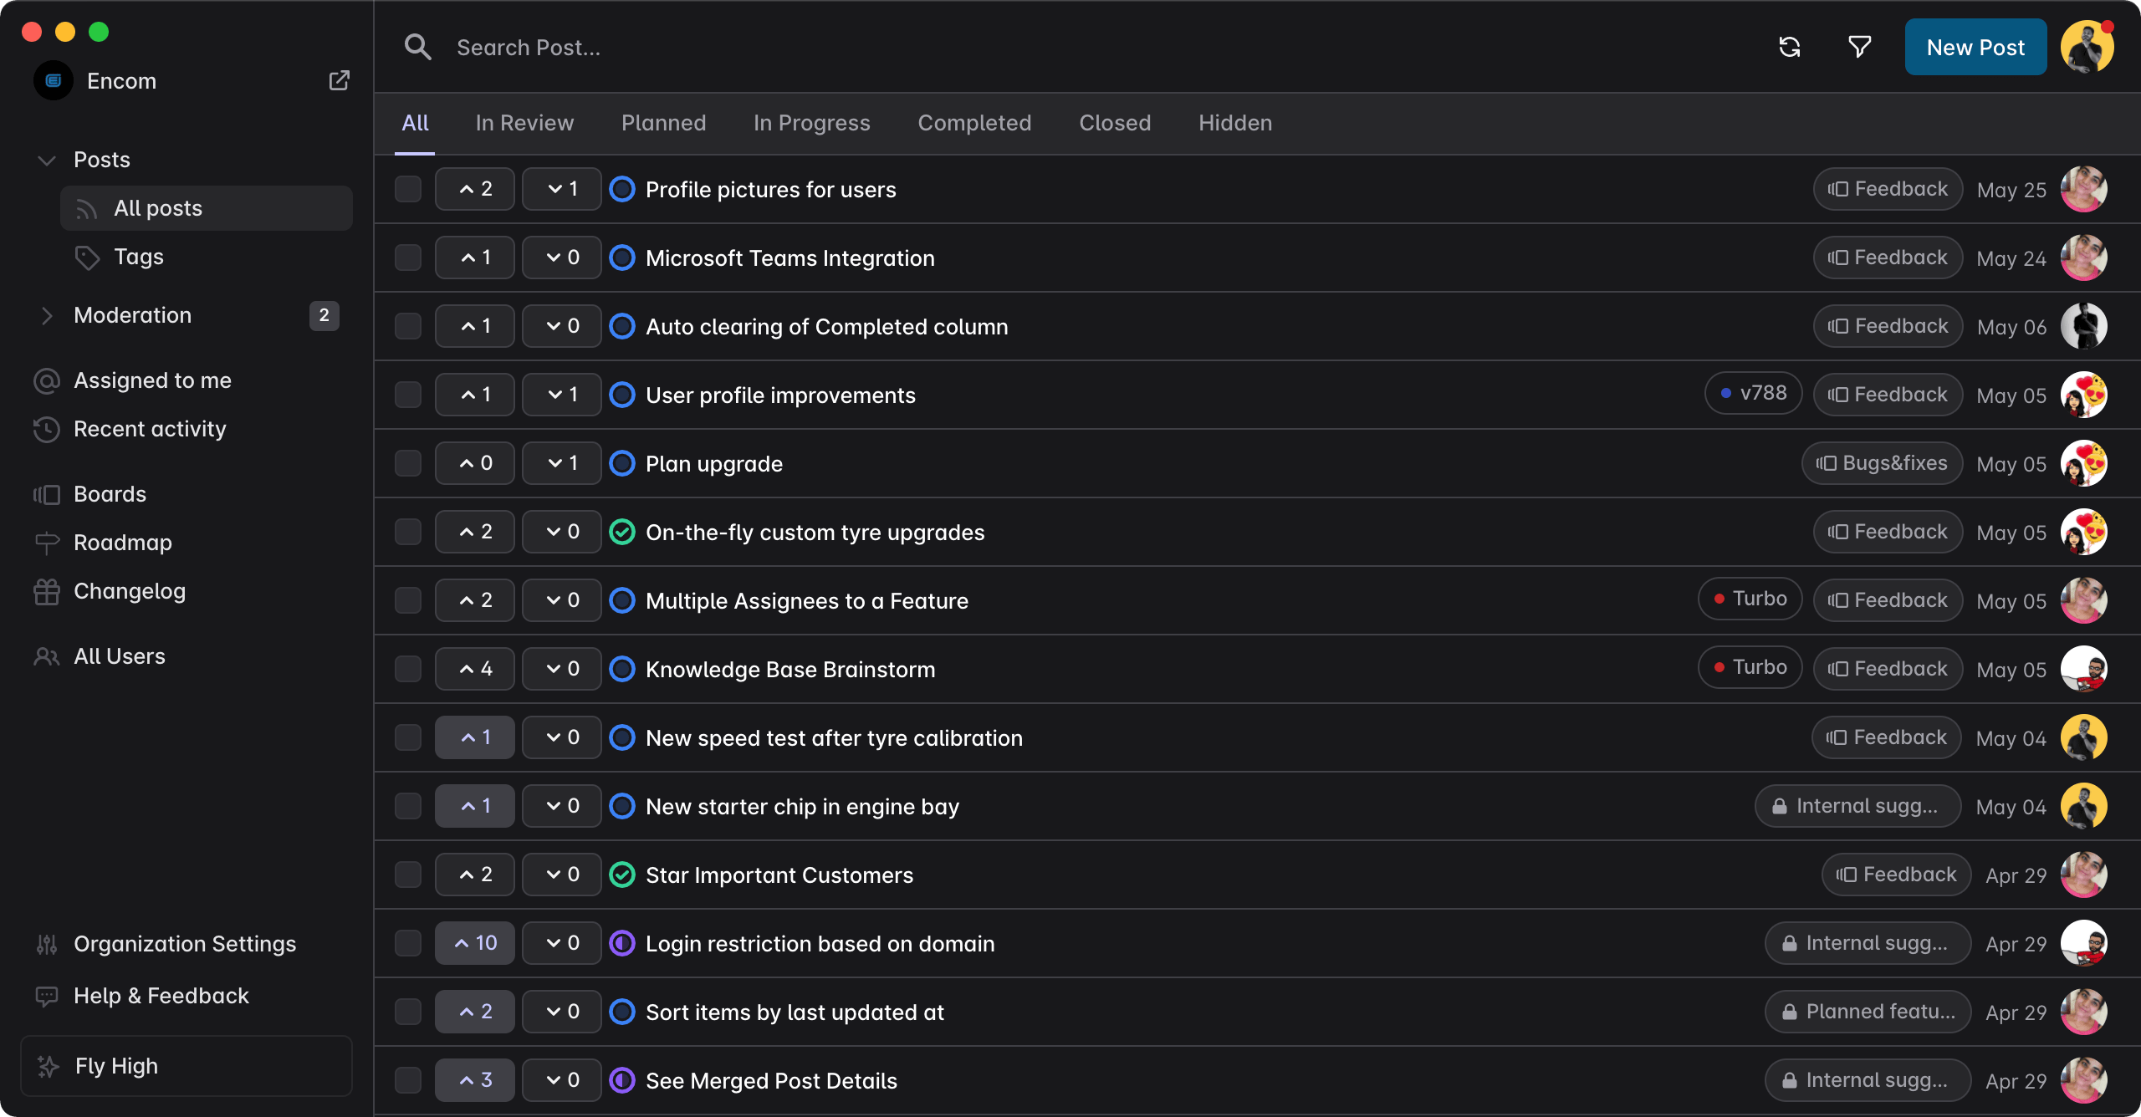This screenshot has height=1117, width=2141.
Task: Open the filter icon near New Post
Action: [x=1858, y=47]
